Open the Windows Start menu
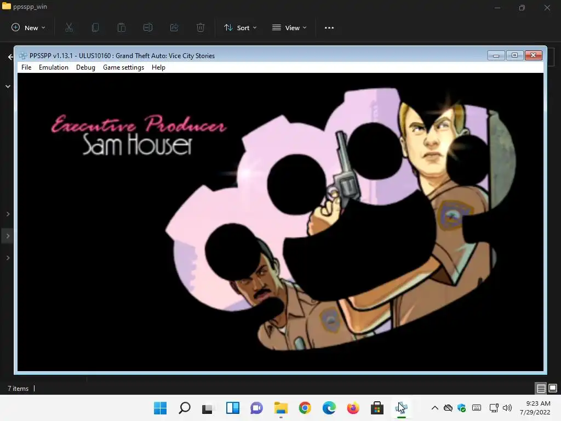This screenshot has height=421, width=561. (161, 408)
